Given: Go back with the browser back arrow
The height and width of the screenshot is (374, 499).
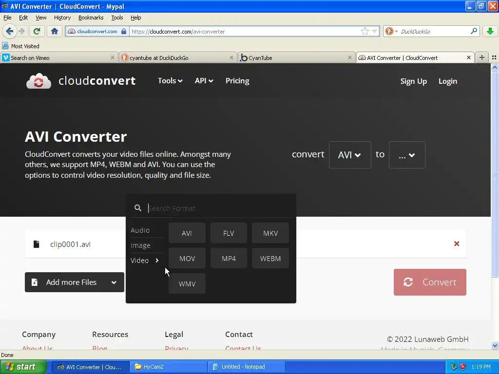Looking at the screenshot, I should pos(9,31).
